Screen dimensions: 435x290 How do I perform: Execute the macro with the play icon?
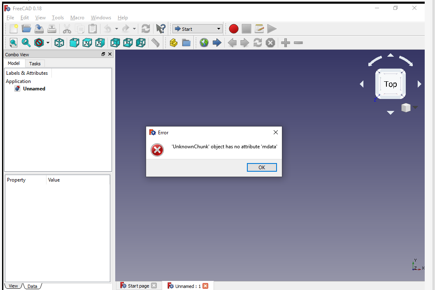click(272, 29)
